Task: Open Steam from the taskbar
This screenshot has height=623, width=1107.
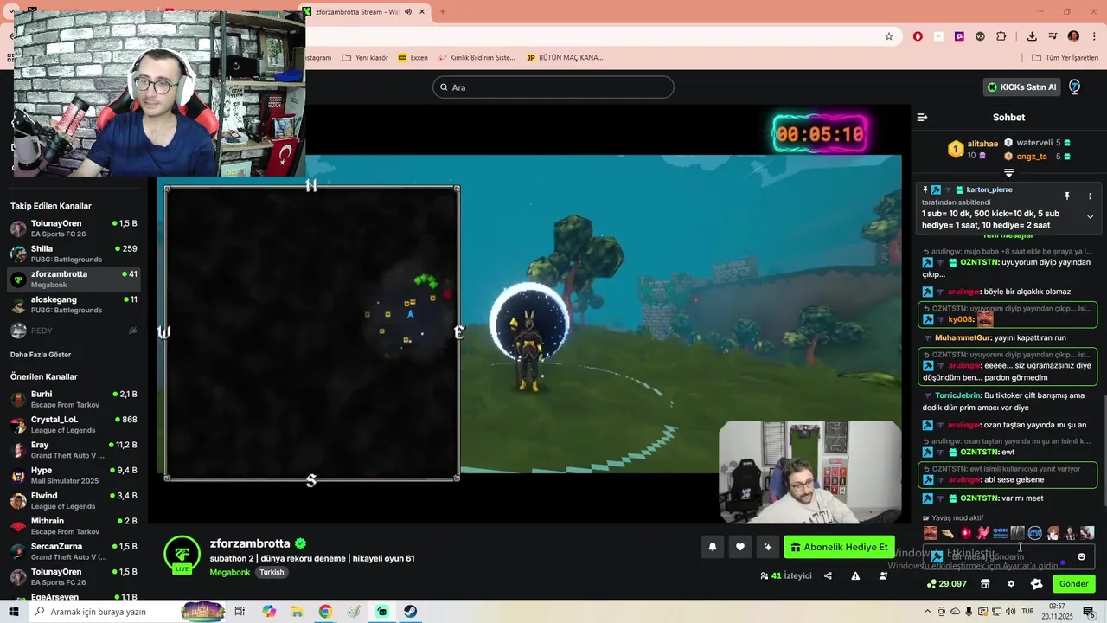Action: tap(411, 612)
